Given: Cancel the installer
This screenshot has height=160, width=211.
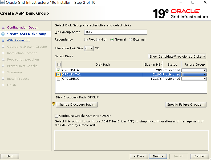Looking at the screenshot, I should [200, 156].
